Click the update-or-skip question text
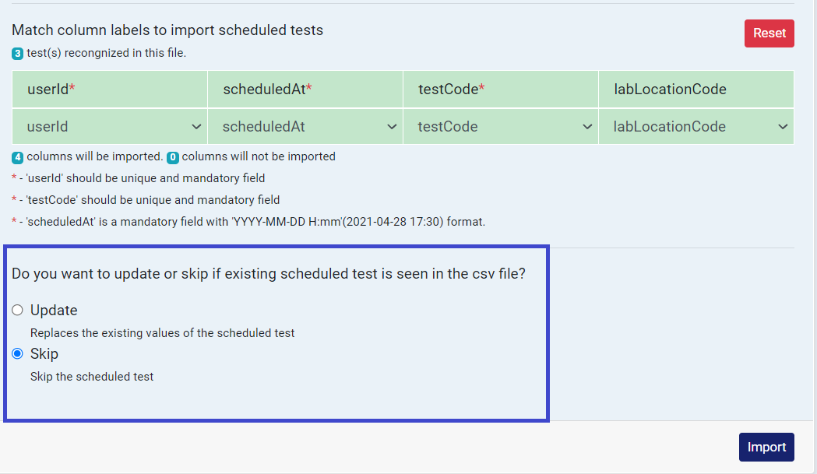Viewport: 817px width, 474px height. click(269, 274)
